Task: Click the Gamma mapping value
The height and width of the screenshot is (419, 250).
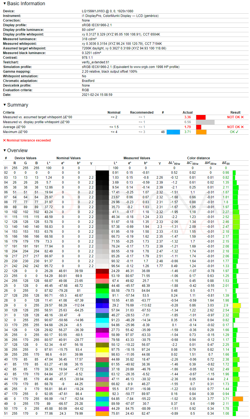Action: pyautogui.click(x=109, y=72)
